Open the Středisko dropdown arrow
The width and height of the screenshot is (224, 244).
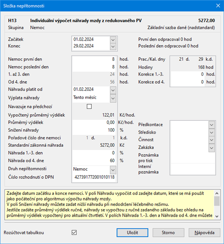click(x=211, y=133)
